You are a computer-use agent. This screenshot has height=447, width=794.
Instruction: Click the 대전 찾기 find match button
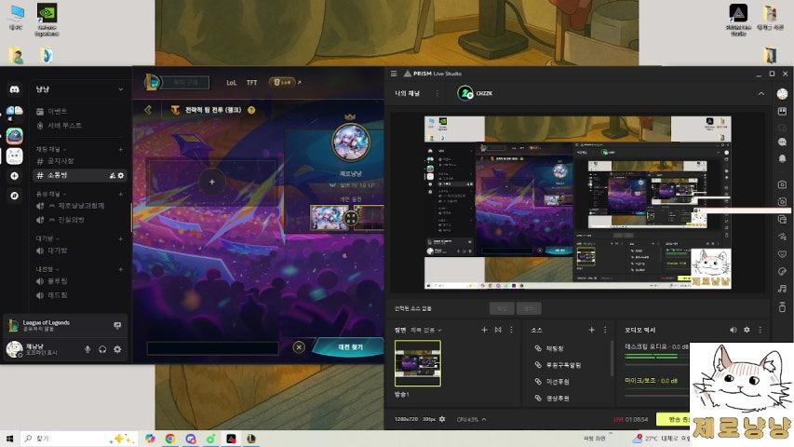349,347
